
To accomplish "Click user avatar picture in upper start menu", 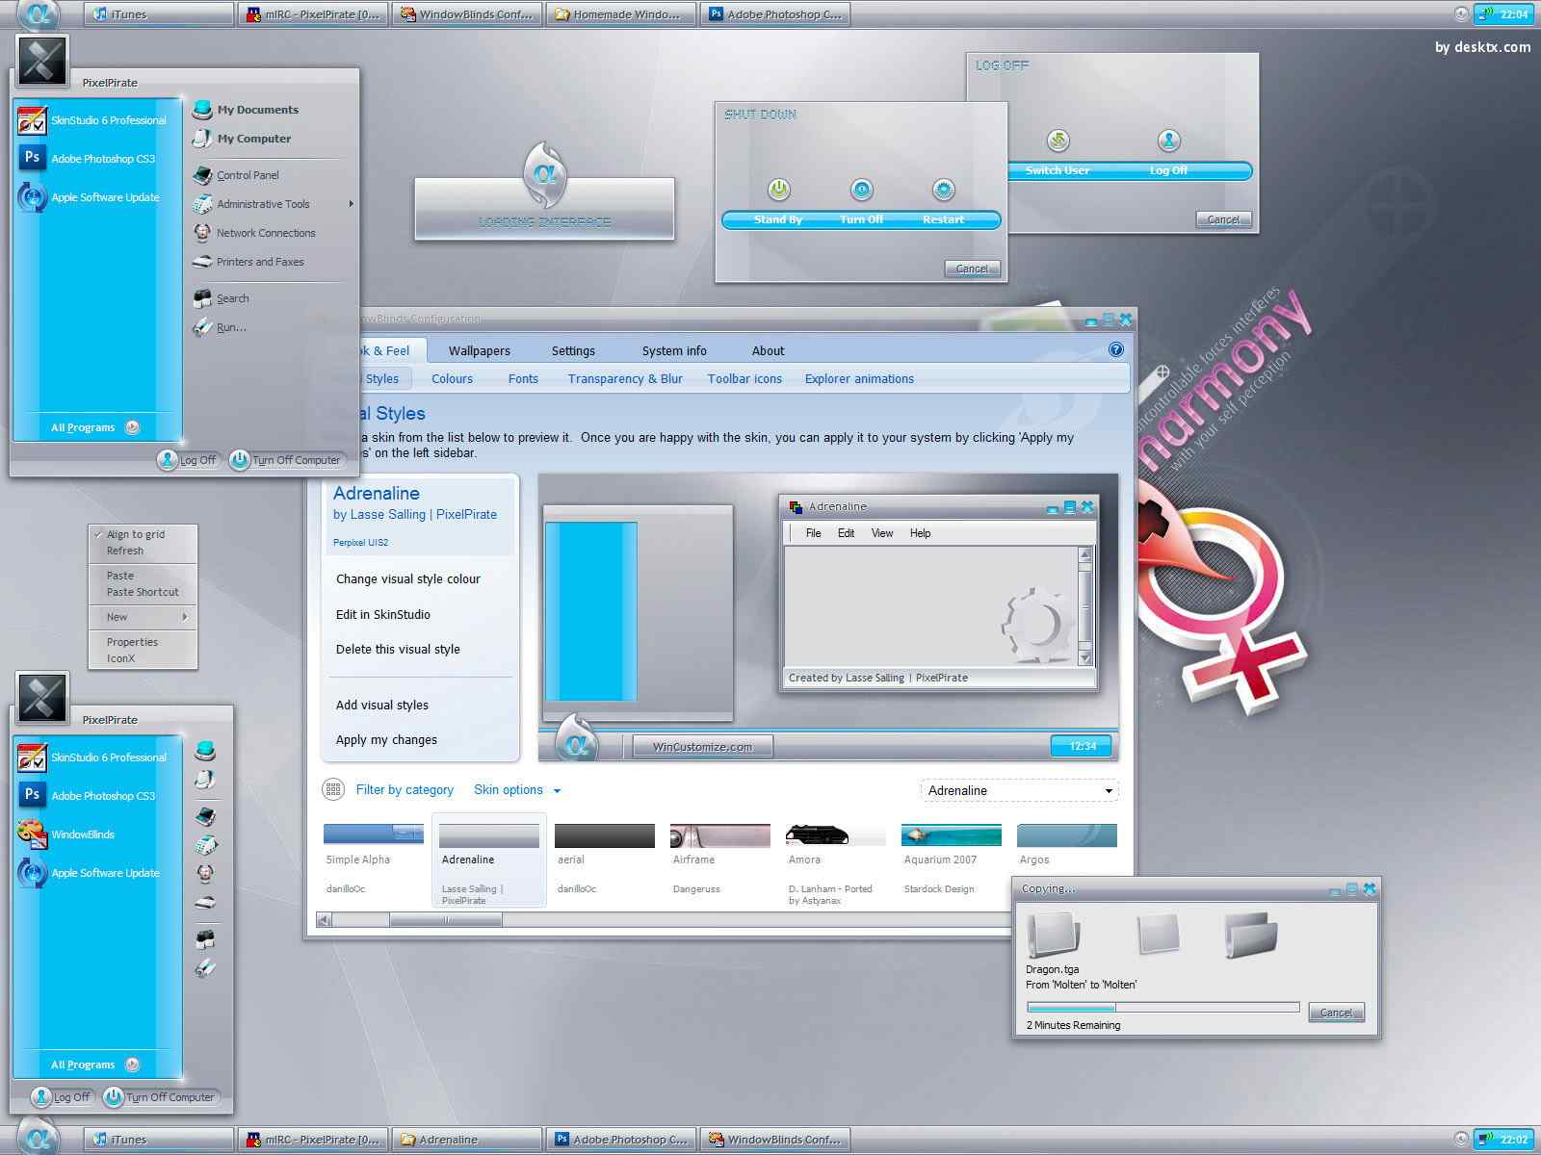I will tap(42, 60).
